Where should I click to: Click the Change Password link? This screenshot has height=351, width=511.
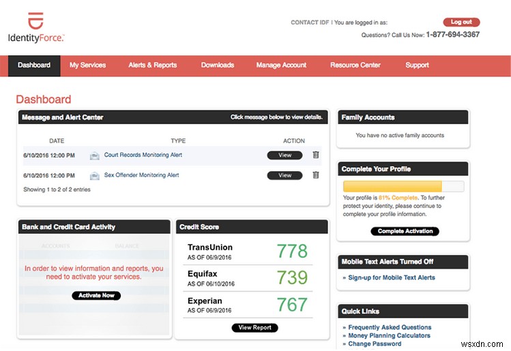[375, 344]
